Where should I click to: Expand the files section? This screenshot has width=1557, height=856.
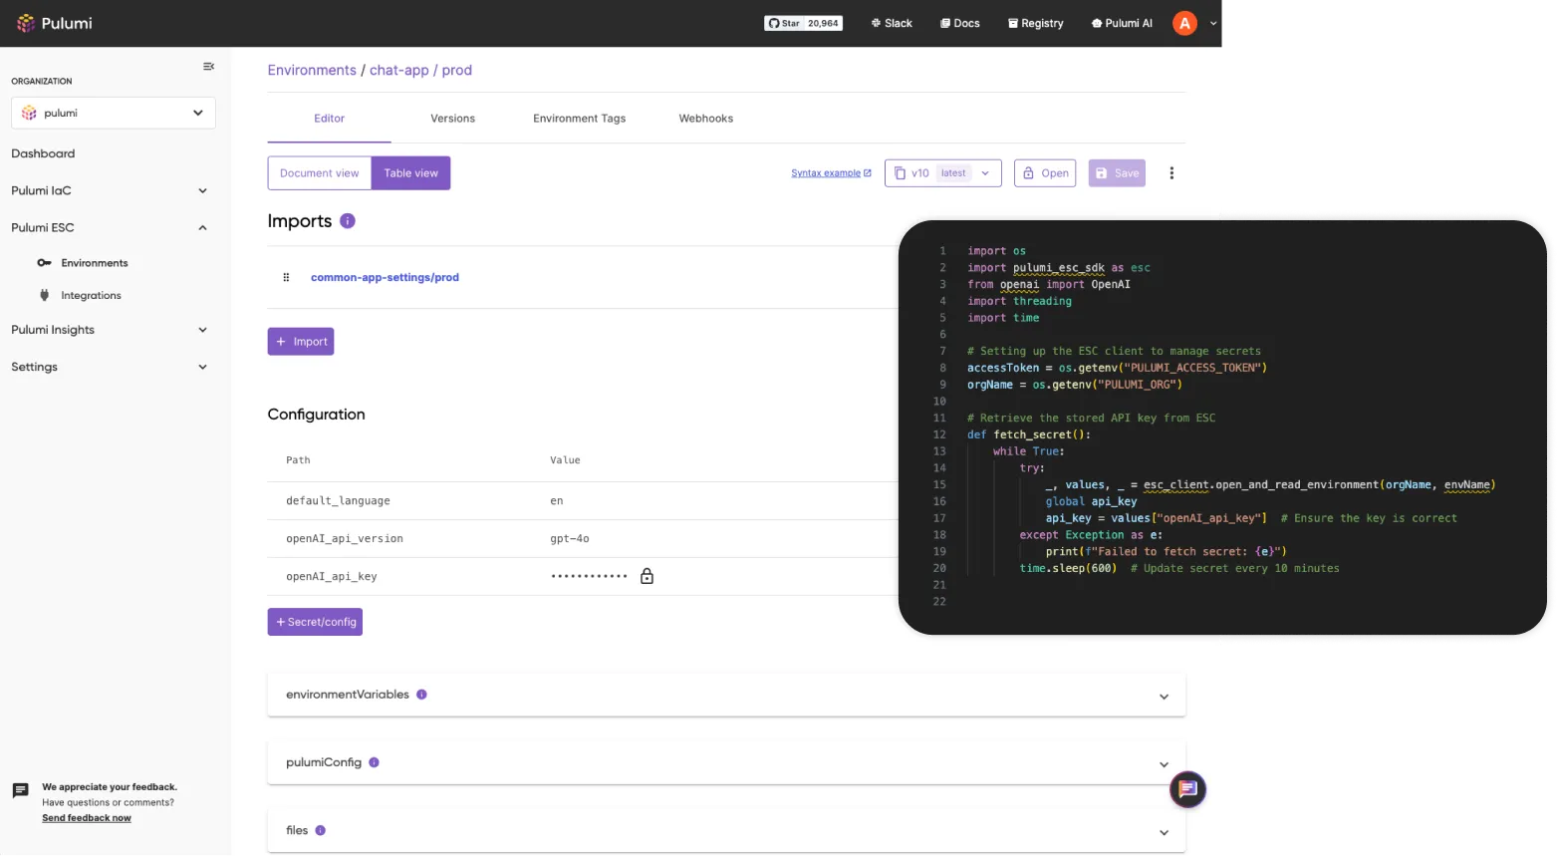[x=1164, y=832]
